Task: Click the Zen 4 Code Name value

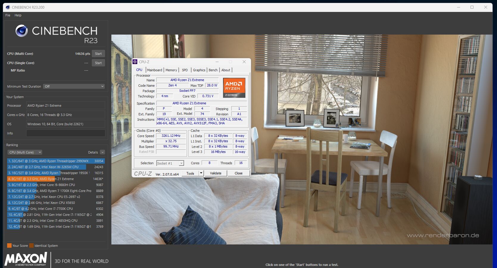Action: click(172, 85)
